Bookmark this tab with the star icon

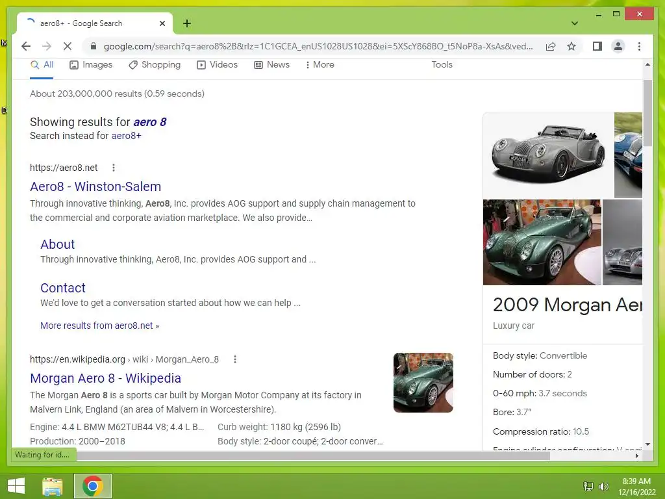click(x=571, y=46)
